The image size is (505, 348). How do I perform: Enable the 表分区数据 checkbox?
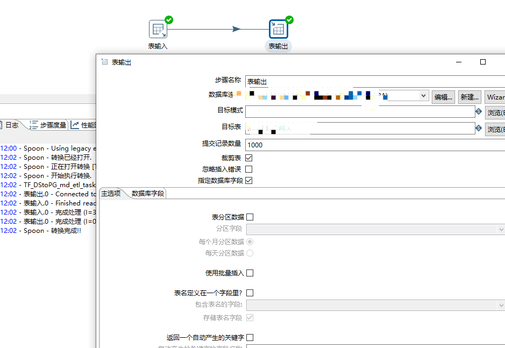point(250,217)
